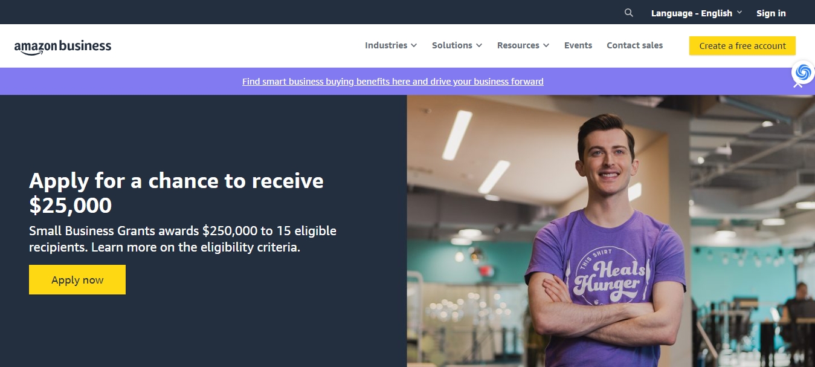Open the Industries menu
Image resolution: width=815 pixels, height=367 pixels.
(391, 45)
